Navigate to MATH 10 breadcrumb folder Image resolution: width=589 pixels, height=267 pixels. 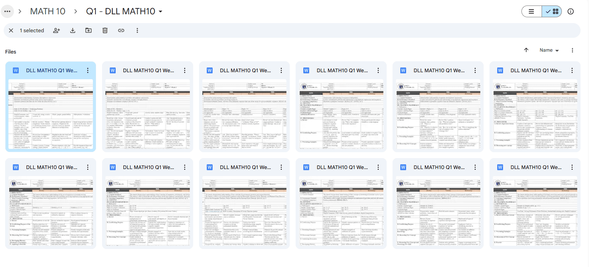tap(48, 11)
